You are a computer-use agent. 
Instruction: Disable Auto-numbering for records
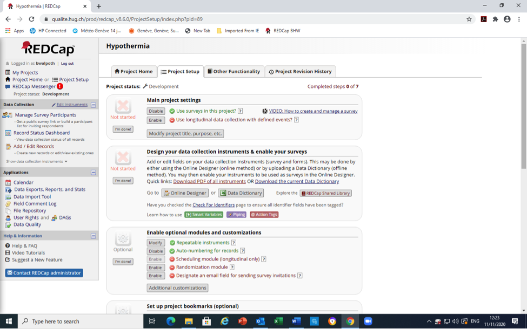156,251
